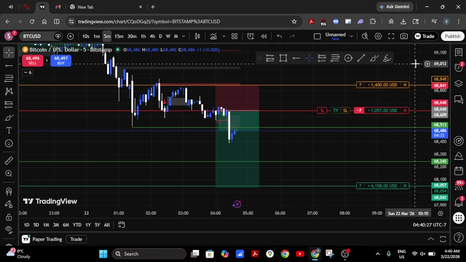Click the SL button on position line
Screen dimensions: 466x262
[345, 110]
